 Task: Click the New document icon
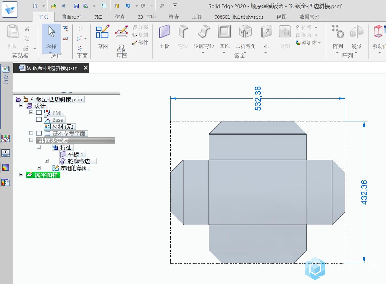(x=35, y=6)
